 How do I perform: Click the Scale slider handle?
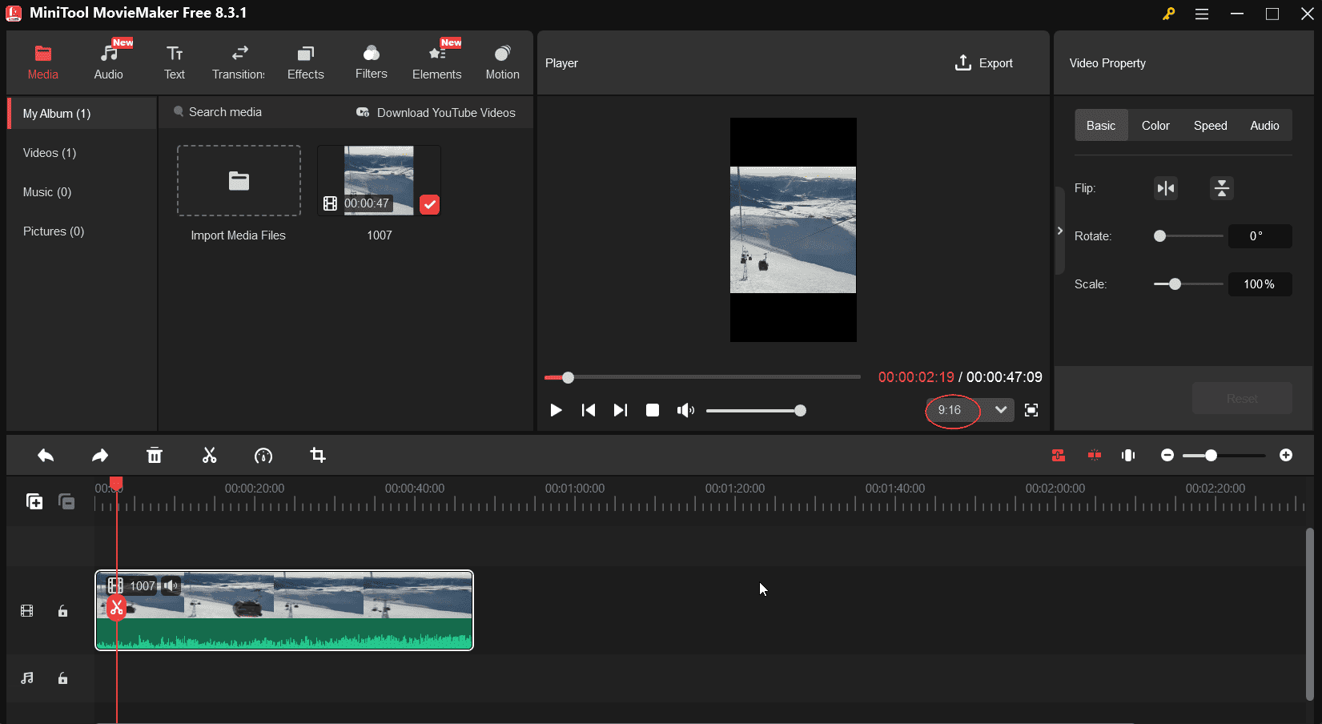[1175, 284]
